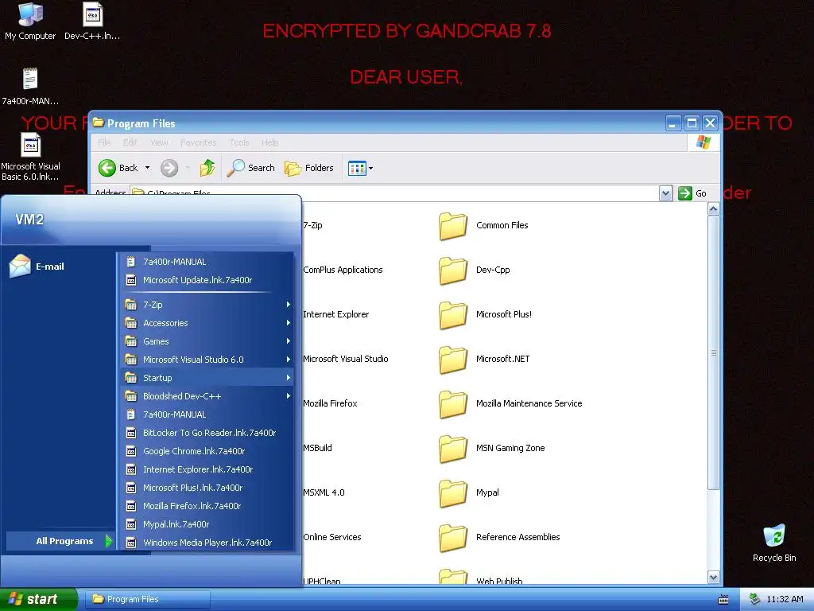Open the Back button history dropdown arrow
The width and height of the screenshot is (814, 611).
(147, 168)
